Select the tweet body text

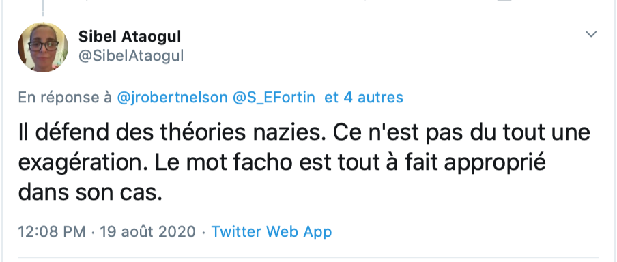[304, 162]
